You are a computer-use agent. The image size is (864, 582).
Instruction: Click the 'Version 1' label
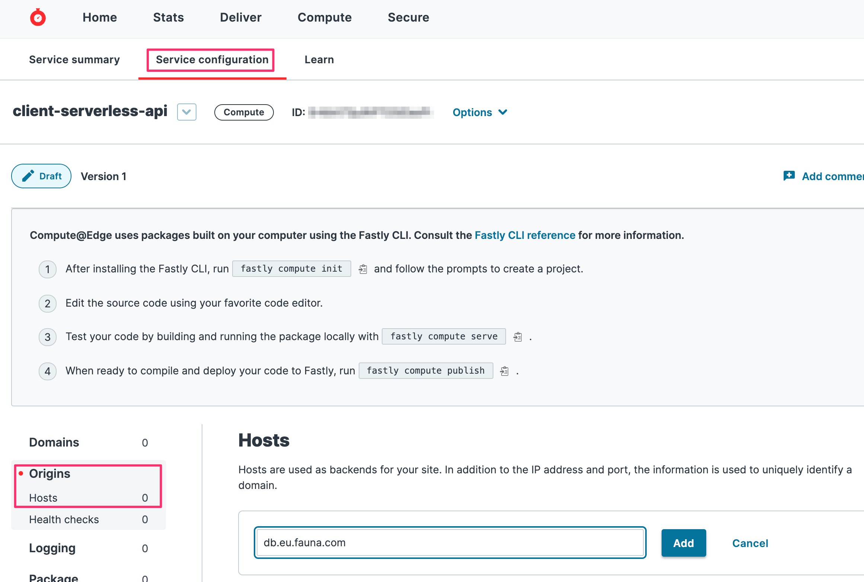(103, 176)
